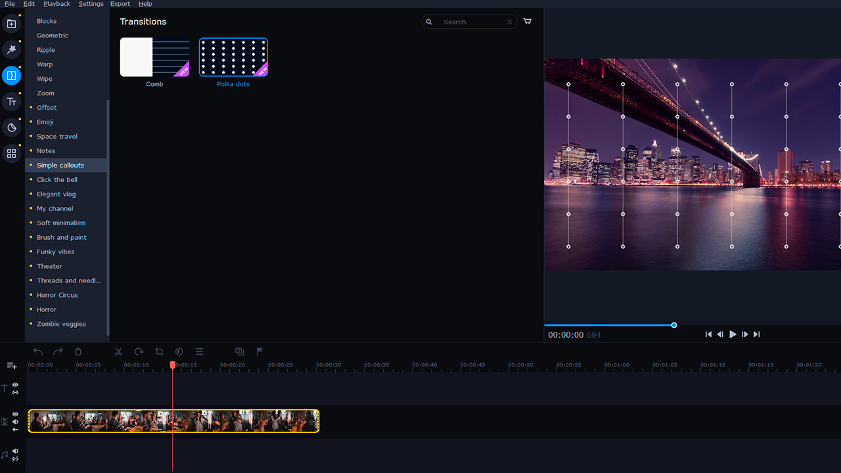The image size is (841, 473).
Task: Open the Filters panel with the wand icon
Action: [11, 49]
